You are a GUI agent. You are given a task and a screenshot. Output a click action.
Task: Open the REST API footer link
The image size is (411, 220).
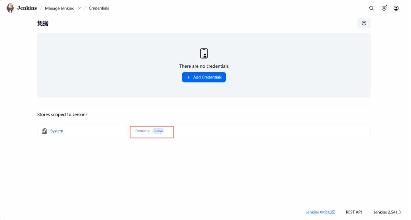click(x=354, y=212)
